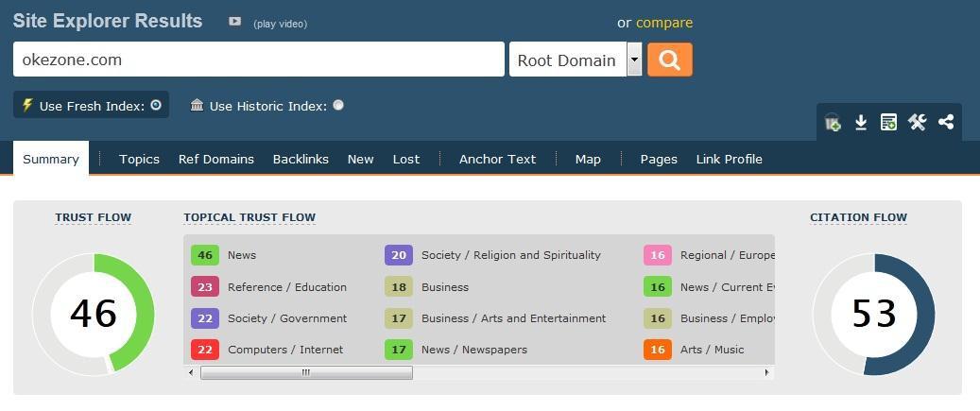Click the Site Explorer Results heading
The width and height of the screenshot is (980, 411).
tap(108, 21)
